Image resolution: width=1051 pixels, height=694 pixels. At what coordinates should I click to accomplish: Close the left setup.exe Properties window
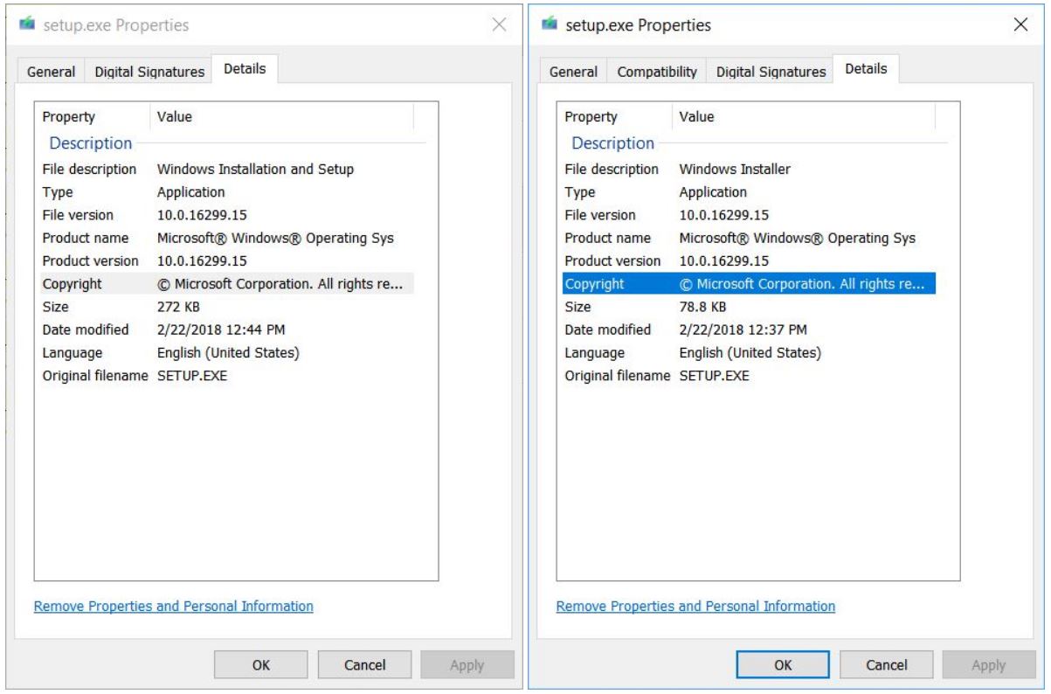[500, 25]
